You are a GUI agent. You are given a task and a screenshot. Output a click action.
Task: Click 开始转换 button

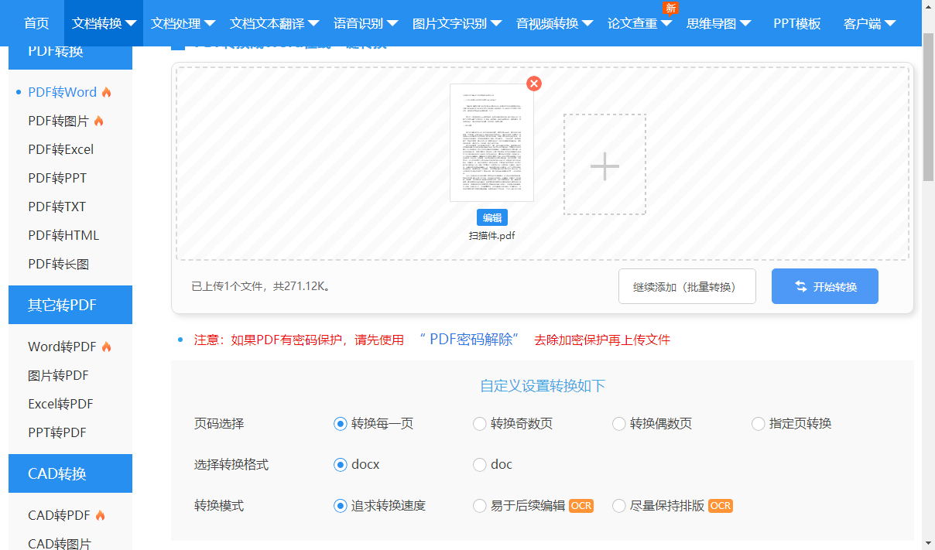click(825, 286)
